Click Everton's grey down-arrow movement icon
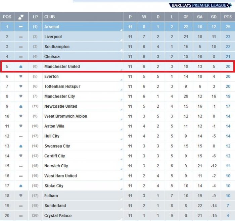Screen dimensions: 235x221 pyautogui.click(x=21, y=76)
